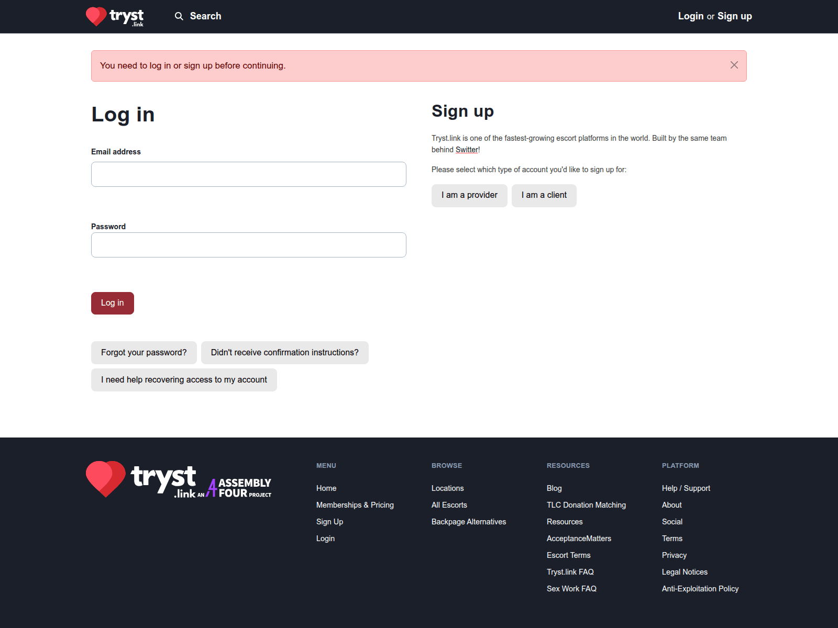
Task: Choose I am a client
Action: coord(544,195)
